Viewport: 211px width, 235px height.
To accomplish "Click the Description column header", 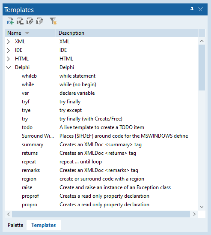I will (127, 33).
